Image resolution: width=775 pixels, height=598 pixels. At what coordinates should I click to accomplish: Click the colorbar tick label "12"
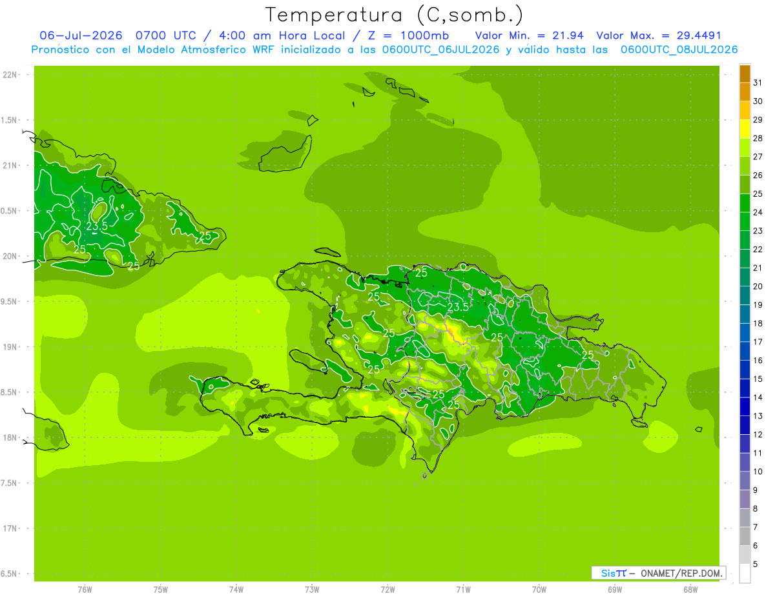[758, 435]
